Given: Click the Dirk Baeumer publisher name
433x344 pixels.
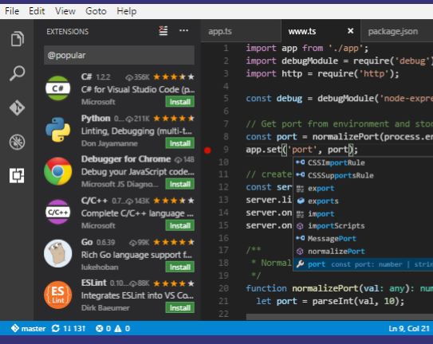Looking at the screenshot, I should coord(105,307).
